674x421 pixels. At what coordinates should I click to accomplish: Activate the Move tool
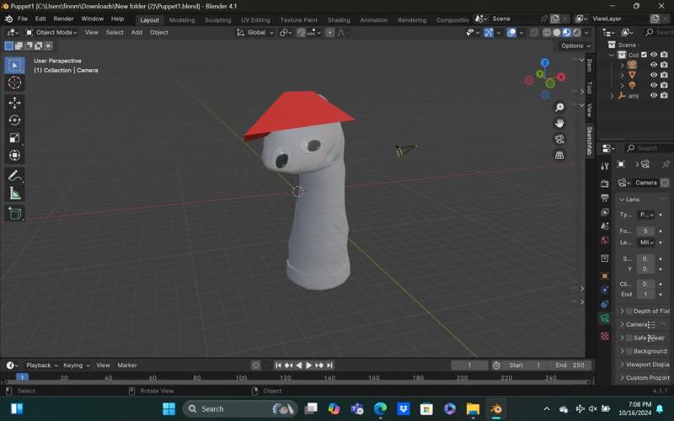pyautogui.click(x=14, y=102)
